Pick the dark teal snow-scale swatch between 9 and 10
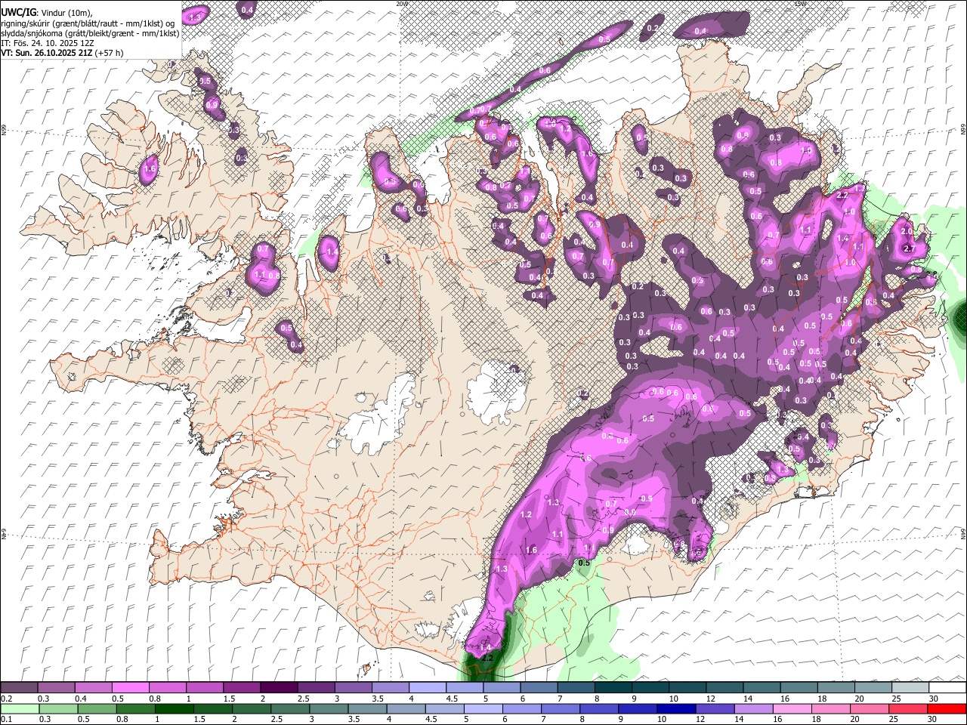 pyautogui.click(x=650, y=688)
